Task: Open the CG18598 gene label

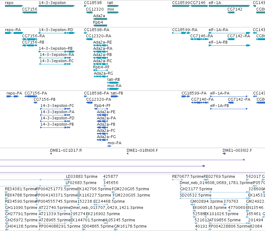Action: 93,3
